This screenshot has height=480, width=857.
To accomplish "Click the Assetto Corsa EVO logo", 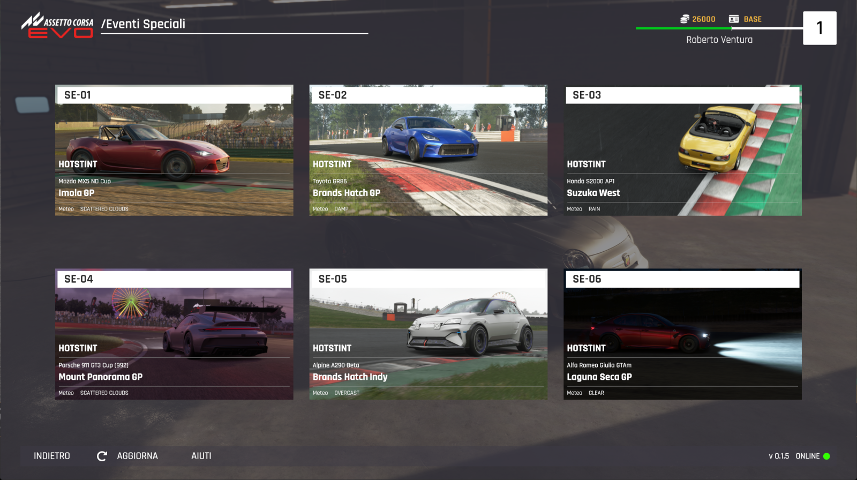I will tap(57, 26).
